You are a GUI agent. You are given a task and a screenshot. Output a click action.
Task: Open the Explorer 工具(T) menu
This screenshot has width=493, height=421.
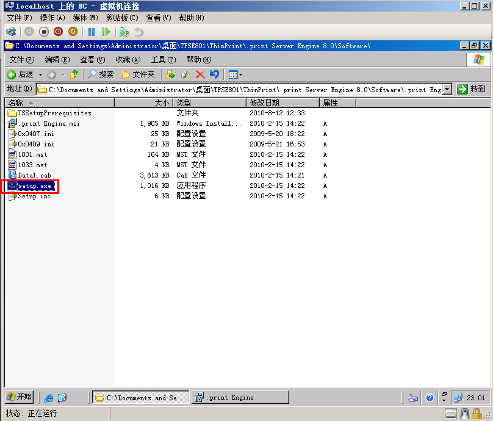coord(164,59)
